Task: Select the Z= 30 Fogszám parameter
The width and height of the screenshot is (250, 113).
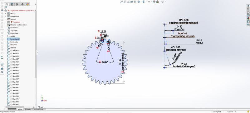Action: 179,28
